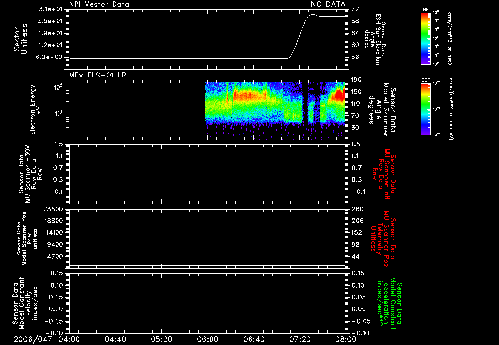Click the '56' sun elevation tick
499x345 pixels.
(355, 57)
